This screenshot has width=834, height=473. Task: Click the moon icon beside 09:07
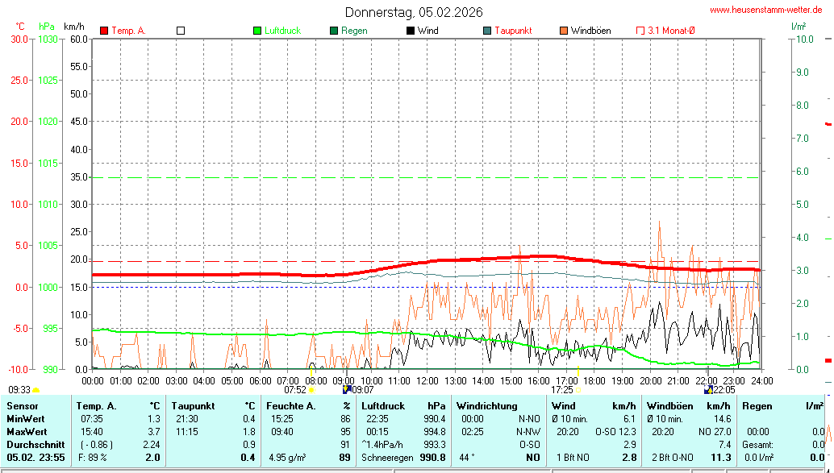347,389
